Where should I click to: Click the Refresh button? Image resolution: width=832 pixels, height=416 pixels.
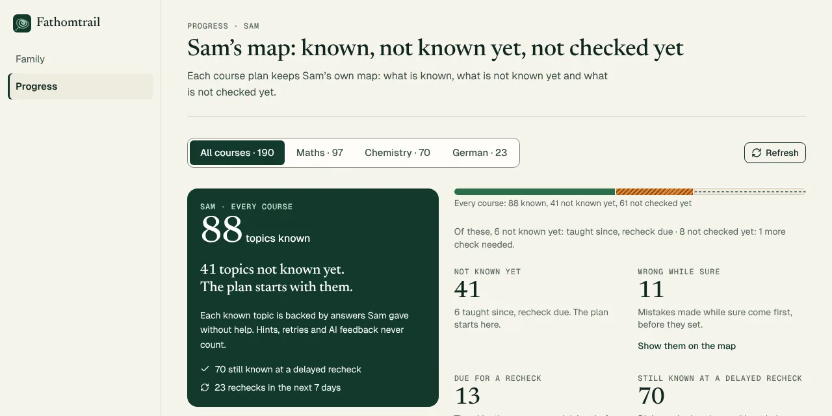pos(775,153)
